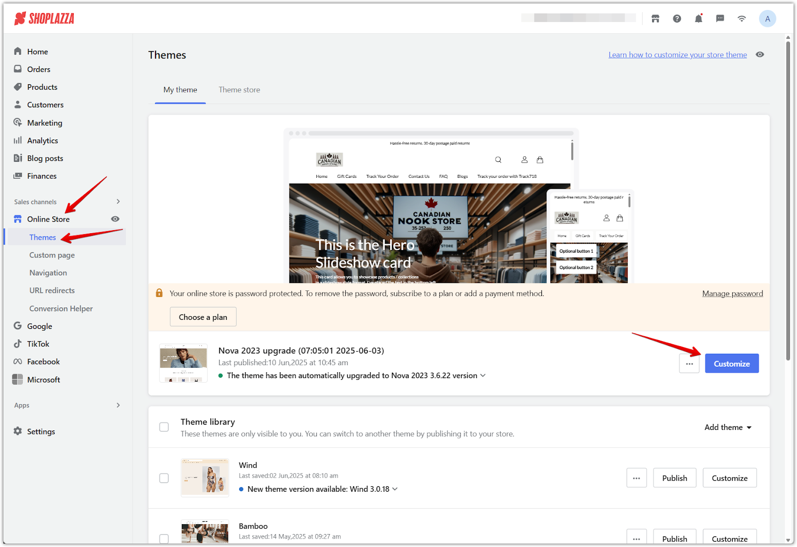797x547 pixels.
Task: Open the chat message icon
Action: [720, 19]
